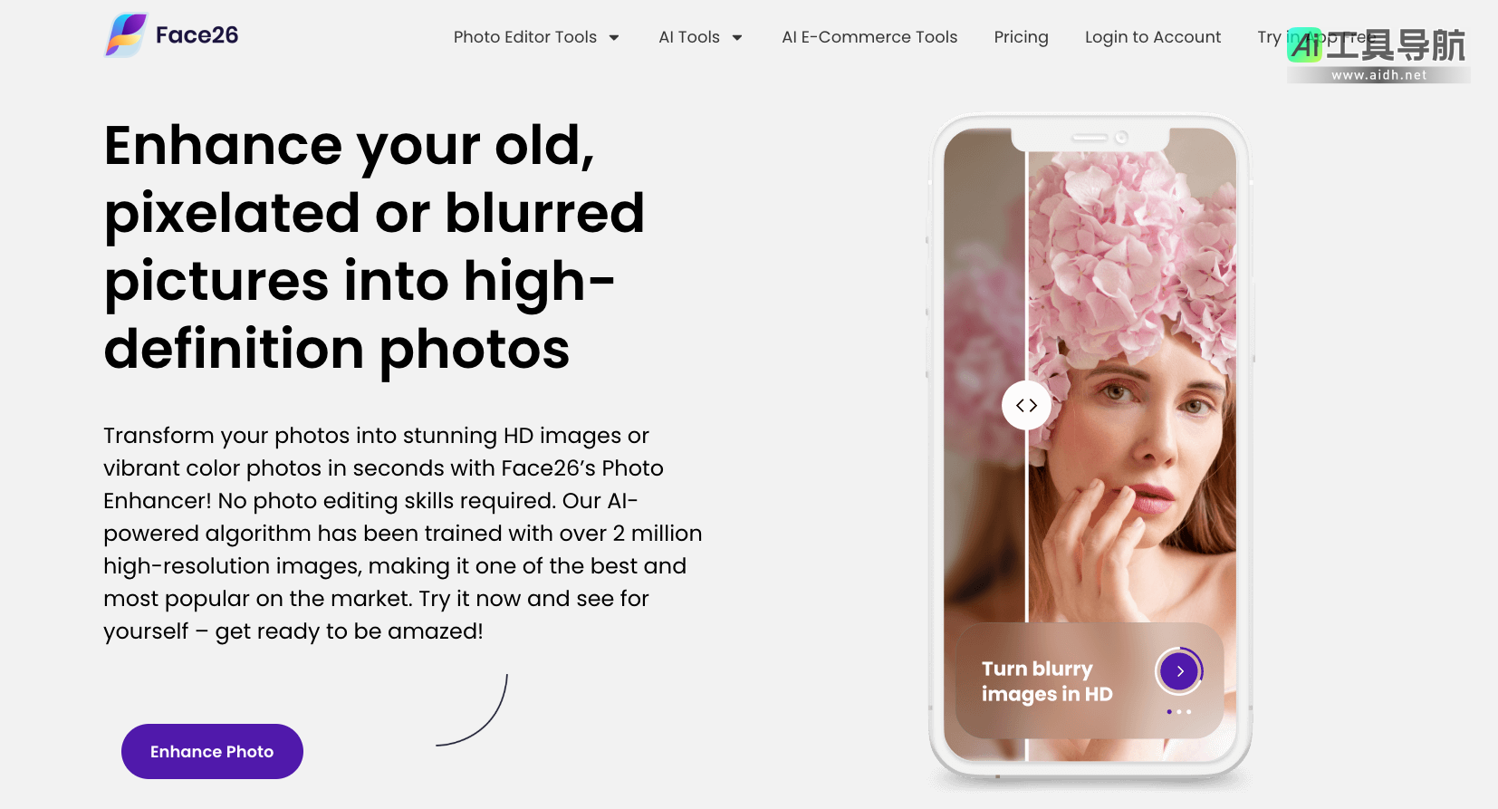This screenshot has width=1498, height=809.
Task: Go to AI E-Commerce Tools page
Action: click(x=869, y=37)
